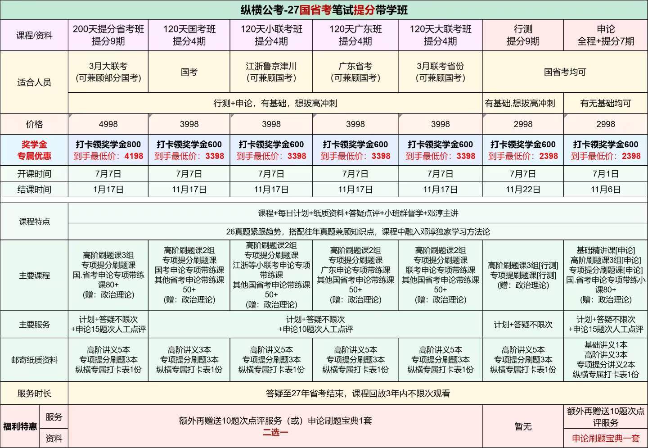The image size is (648, 448).
Task: Select price 3998 under 120天国考班
Action: (189, 124)
